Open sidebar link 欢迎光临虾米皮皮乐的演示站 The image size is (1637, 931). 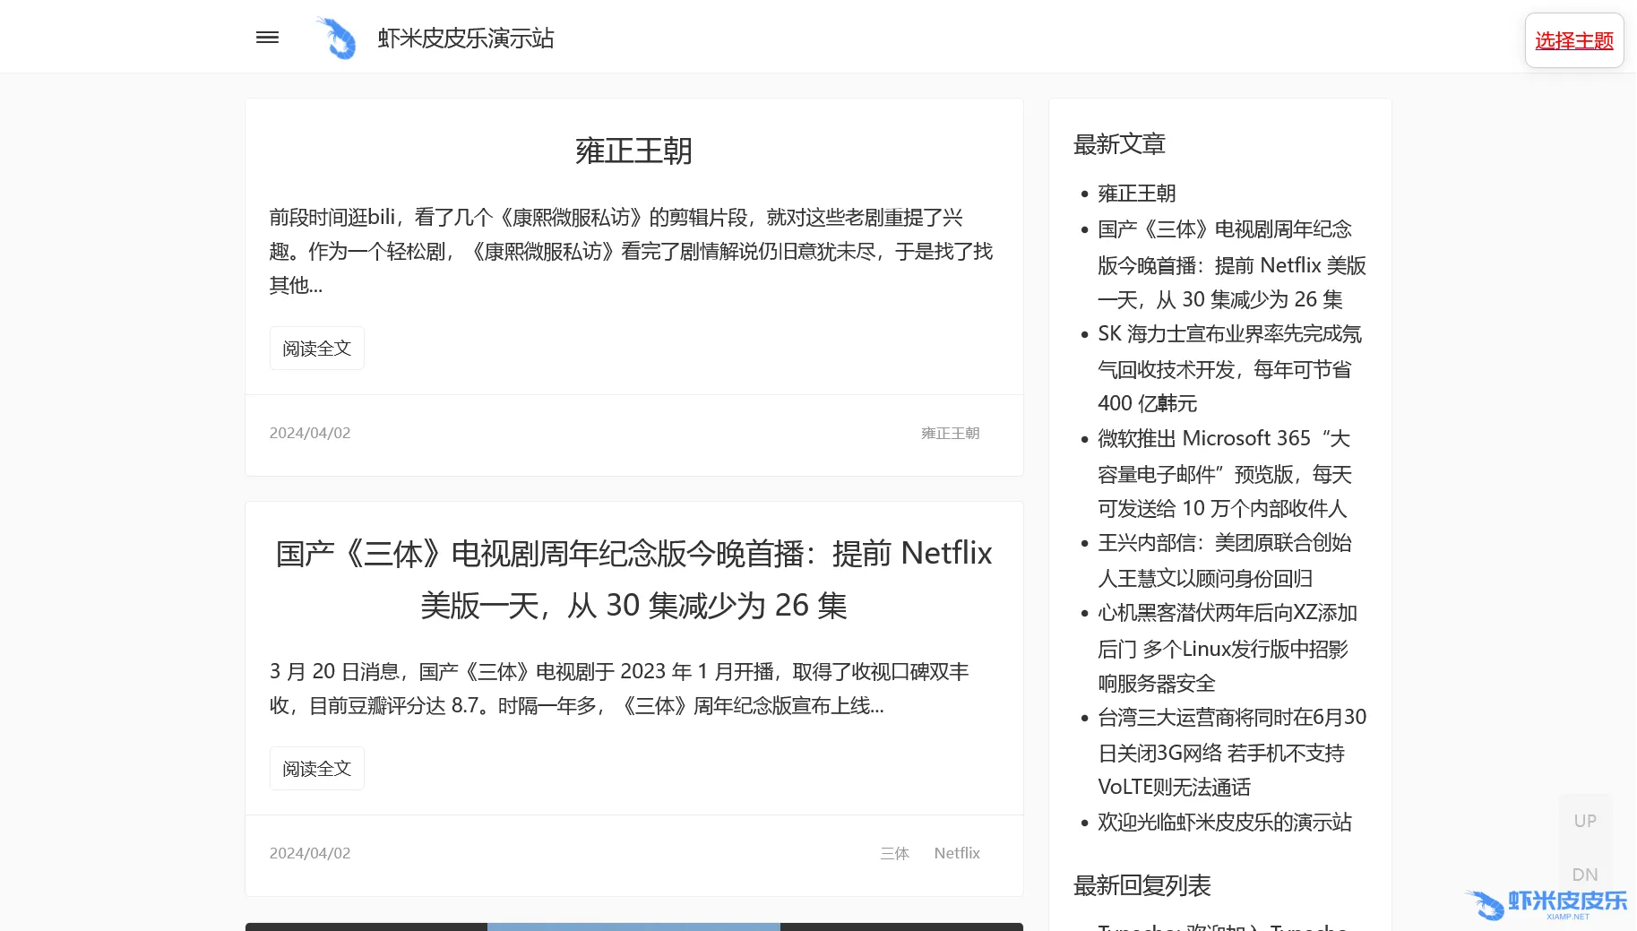[1224, 822]
